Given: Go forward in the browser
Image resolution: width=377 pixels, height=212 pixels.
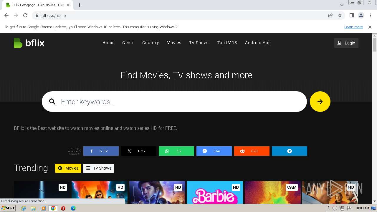Looking at the screenshot, I should pyautogui.click(x=16, y=16).
